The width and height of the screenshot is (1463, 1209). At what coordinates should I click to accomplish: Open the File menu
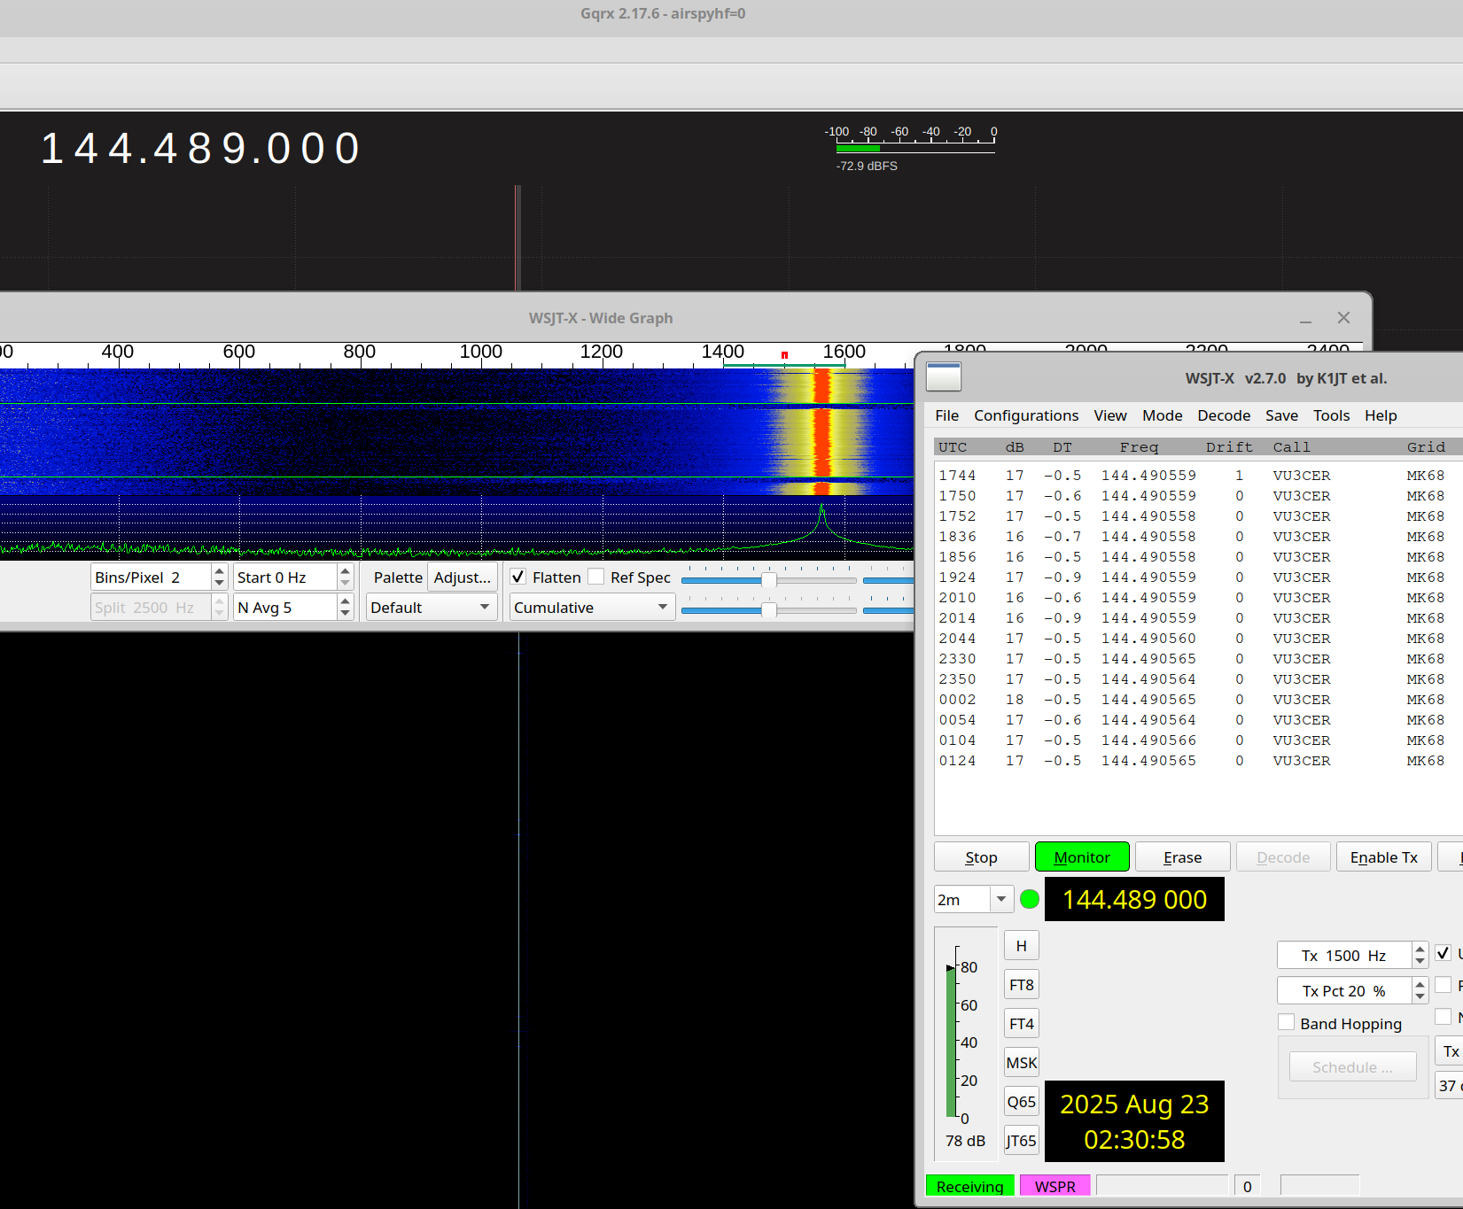point(946,415)
